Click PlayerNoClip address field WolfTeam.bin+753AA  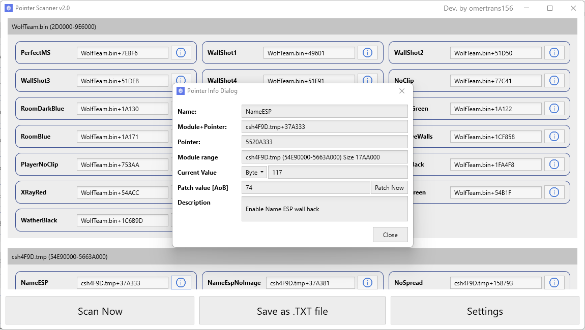point(123,164)
